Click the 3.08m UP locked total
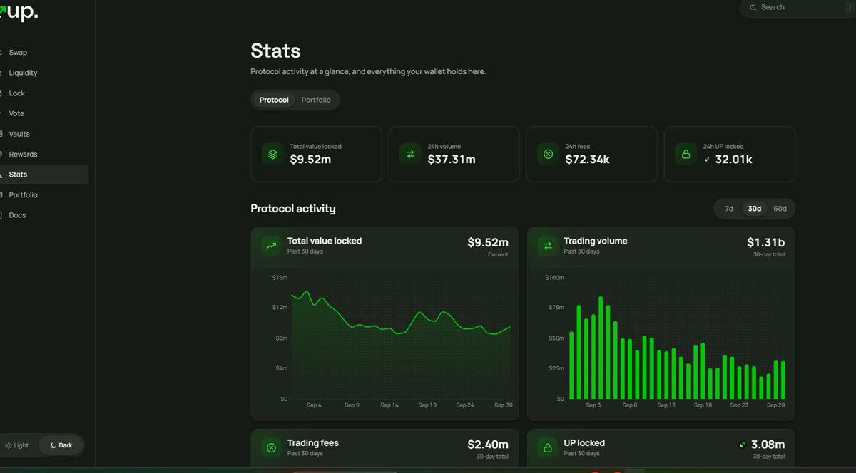 pos(768,445)
